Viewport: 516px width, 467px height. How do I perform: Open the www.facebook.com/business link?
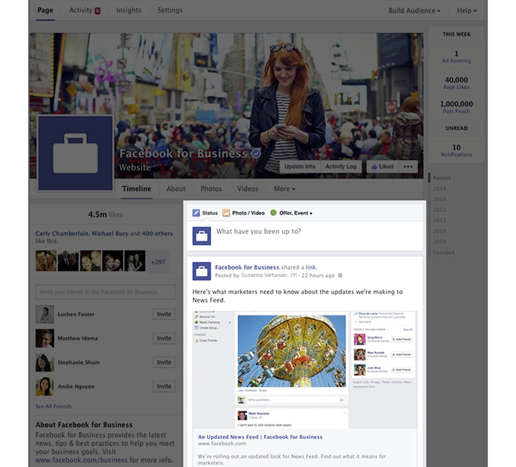(82, 460)
